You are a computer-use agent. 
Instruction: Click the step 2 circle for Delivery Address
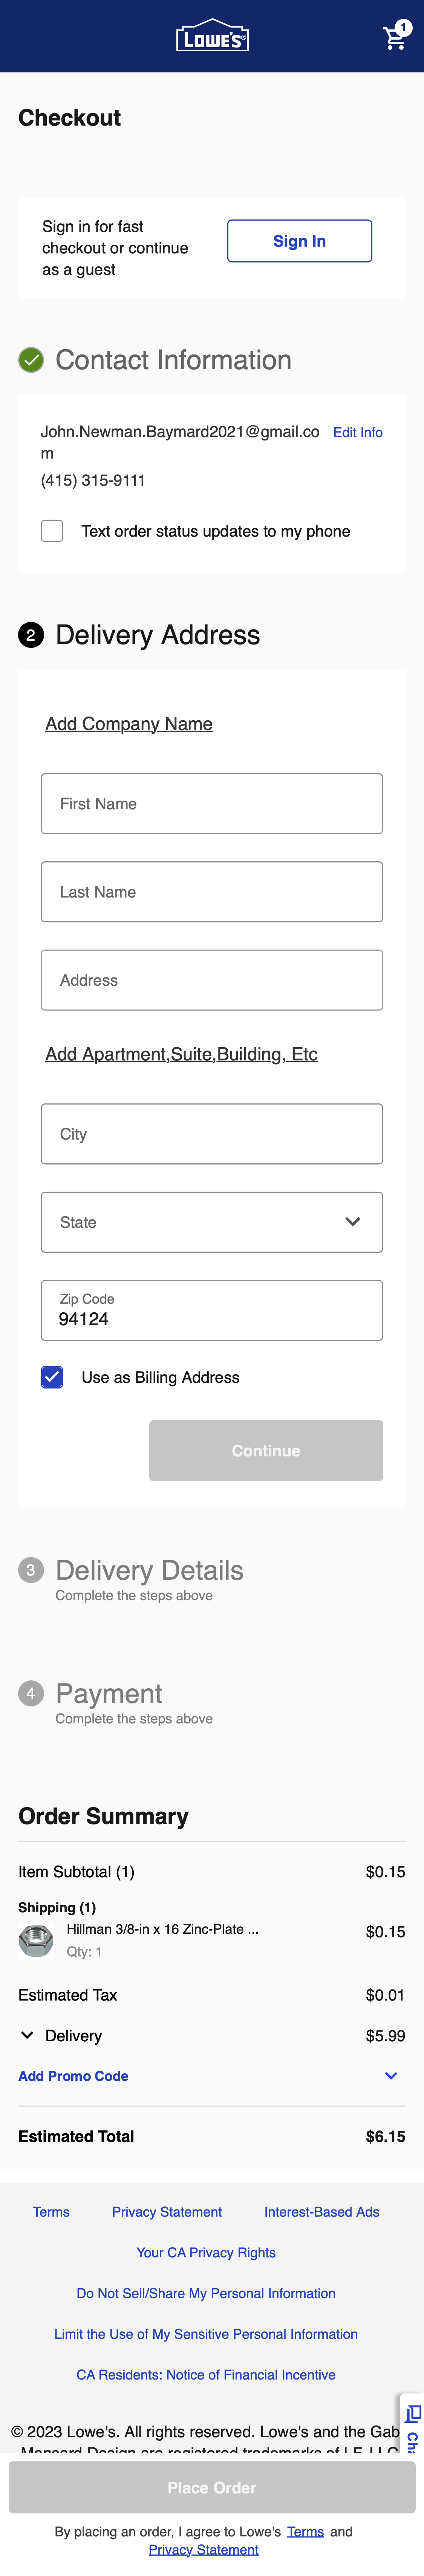coord(30,635)
